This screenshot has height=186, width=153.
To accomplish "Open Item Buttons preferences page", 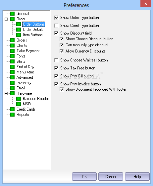I will pos(33,35).
